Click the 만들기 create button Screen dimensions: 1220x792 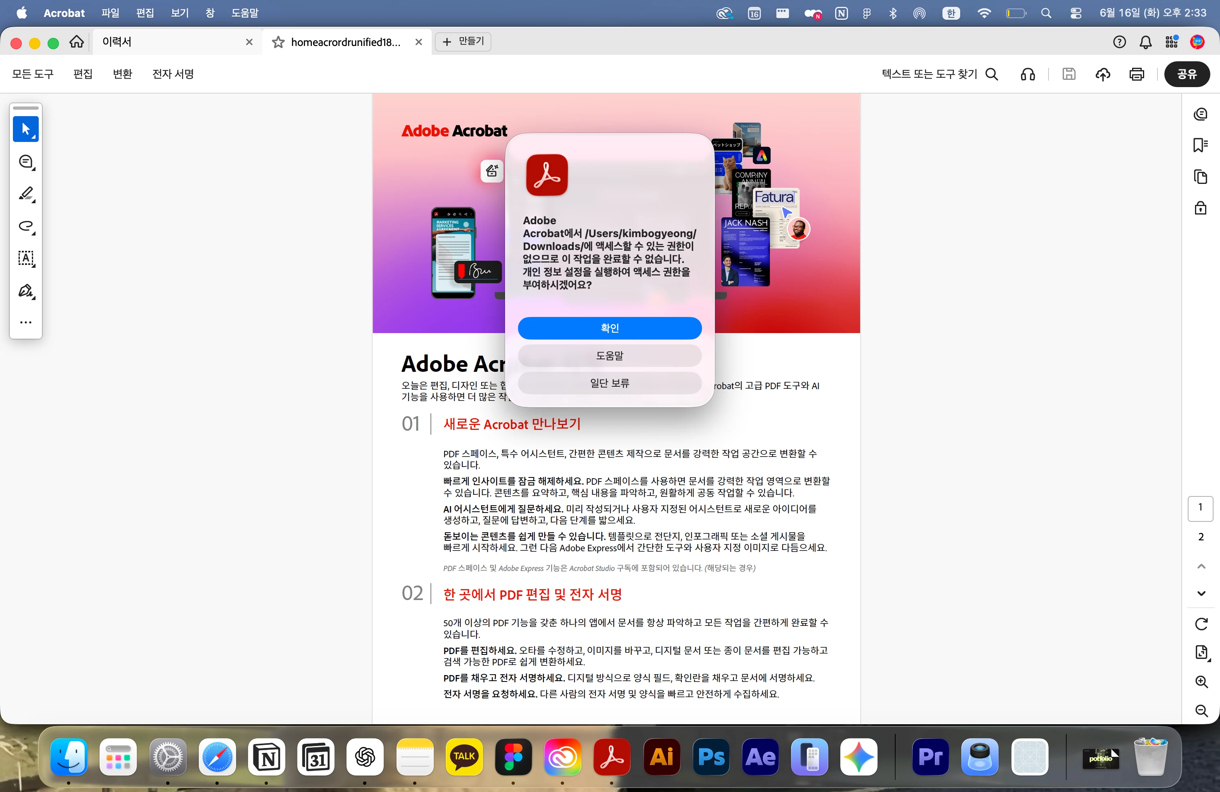click(463, 42)
